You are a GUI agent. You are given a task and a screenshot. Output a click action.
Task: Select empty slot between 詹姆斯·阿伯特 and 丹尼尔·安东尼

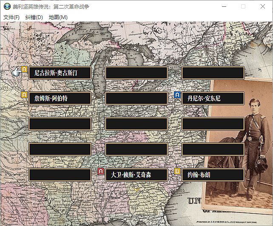136,98
